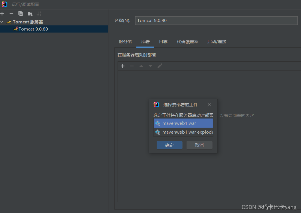Screen dimensions: 301x213
Task: Create new configuration folder icon
Action: (x=30, y=14)
